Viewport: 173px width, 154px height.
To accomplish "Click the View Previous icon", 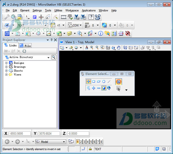I will 131,48.
